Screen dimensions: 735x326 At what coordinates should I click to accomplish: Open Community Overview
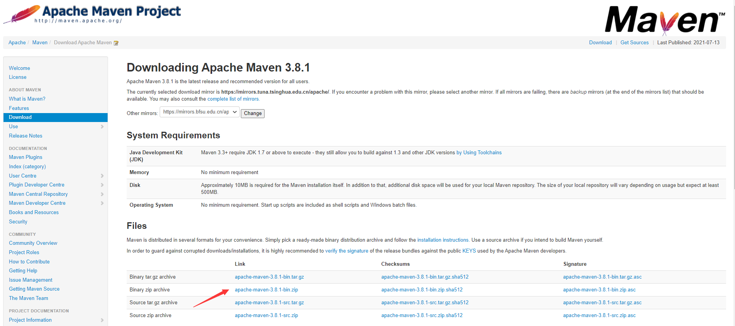pyautogui.click(x=33, y=243)
